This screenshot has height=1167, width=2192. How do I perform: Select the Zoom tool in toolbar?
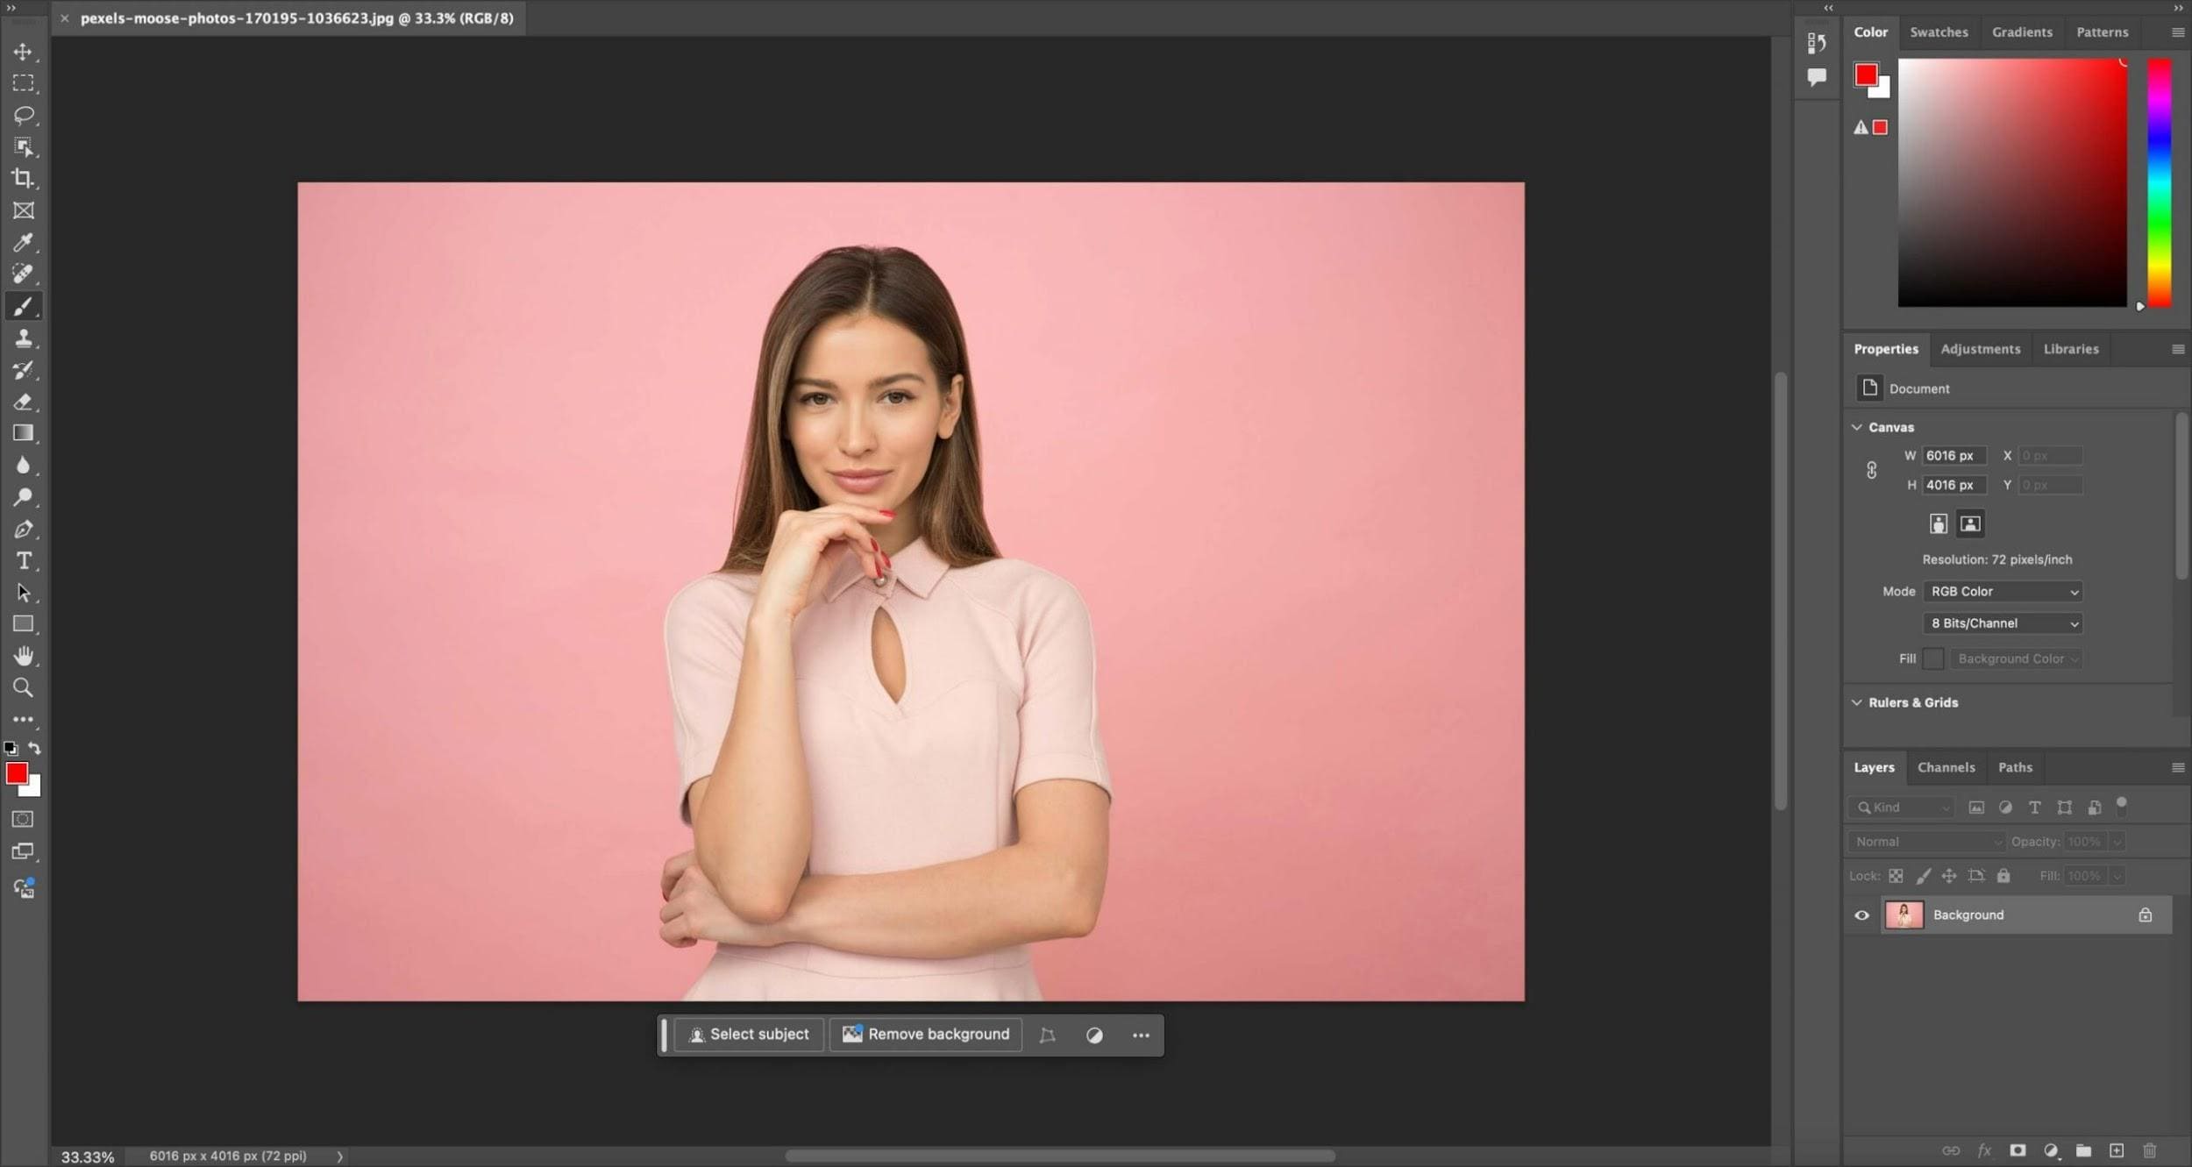point(23,687)
